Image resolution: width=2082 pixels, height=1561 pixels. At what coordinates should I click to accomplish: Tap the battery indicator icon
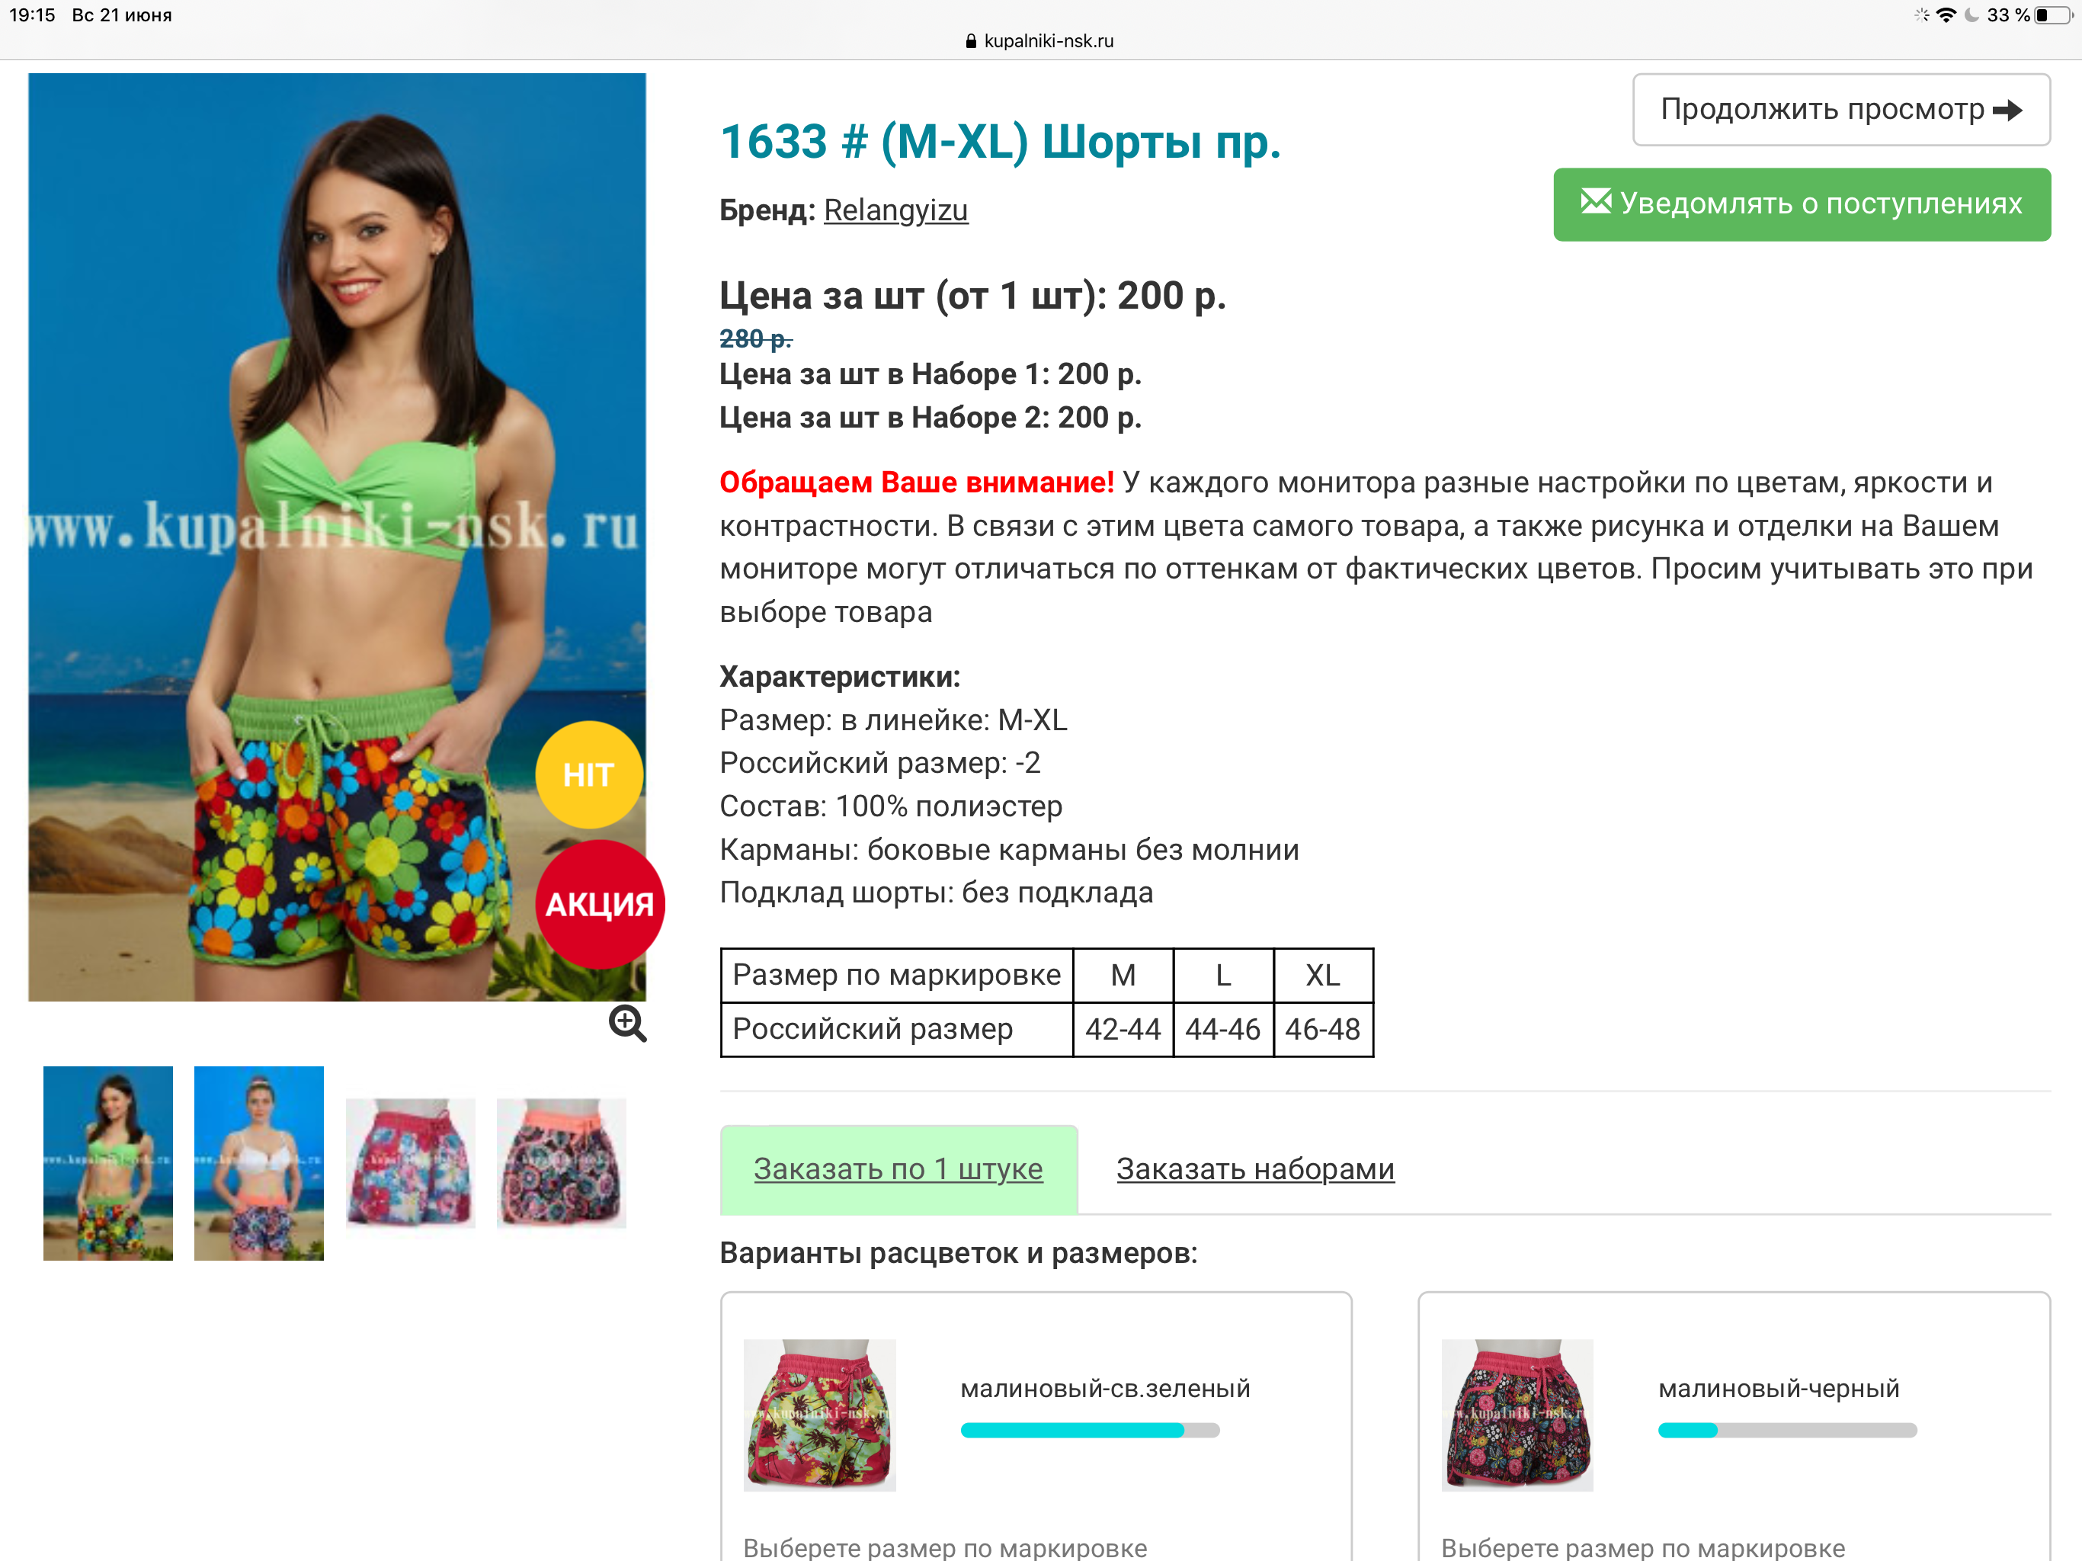click(x=2053, y=15)
